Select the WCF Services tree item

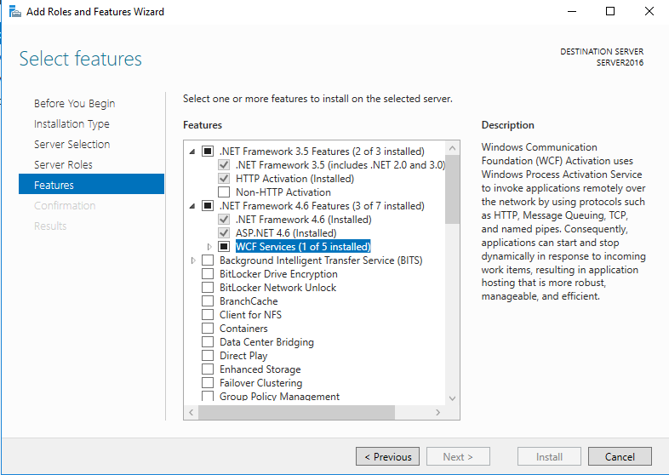point(302,247)
